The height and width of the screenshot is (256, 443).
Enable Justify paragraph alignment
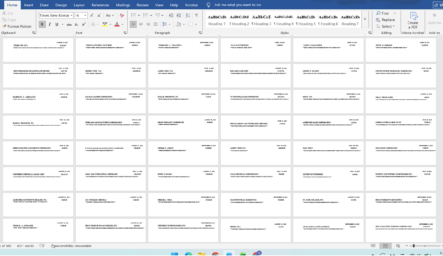155,24
